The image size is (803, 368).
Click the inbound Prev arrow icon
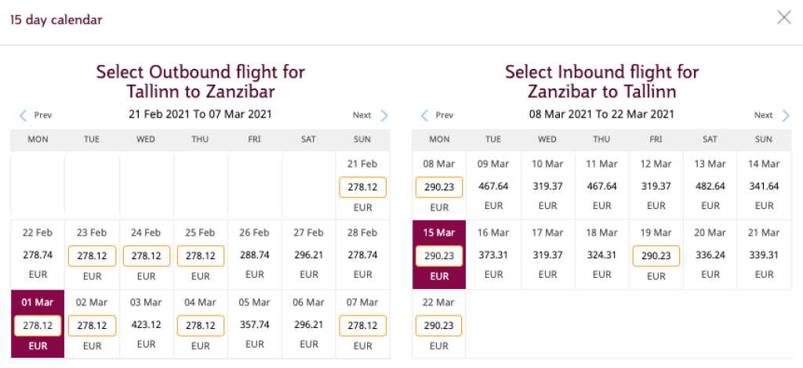tap(425, 116)
